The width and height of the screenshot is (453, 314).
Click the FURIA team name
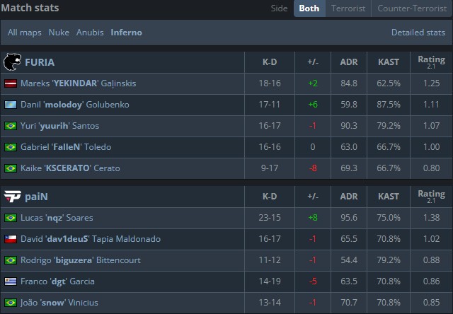click(40, 62)
